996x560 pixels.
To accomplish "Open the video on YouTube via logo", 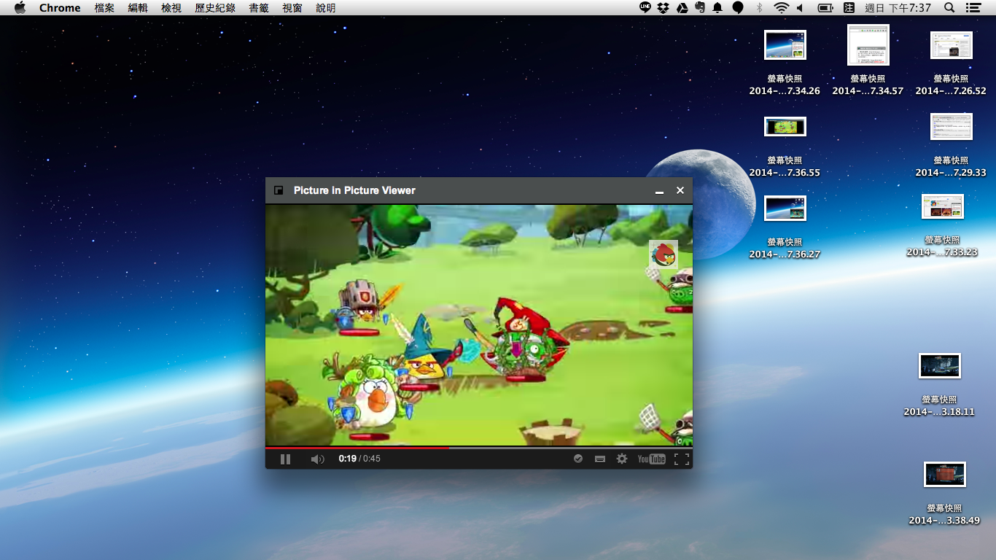I will [651, 459].
